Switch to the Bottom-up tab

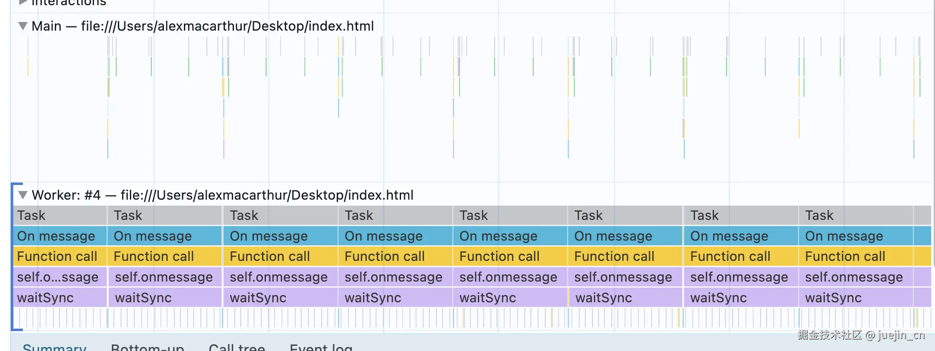[x=147, y=347]
